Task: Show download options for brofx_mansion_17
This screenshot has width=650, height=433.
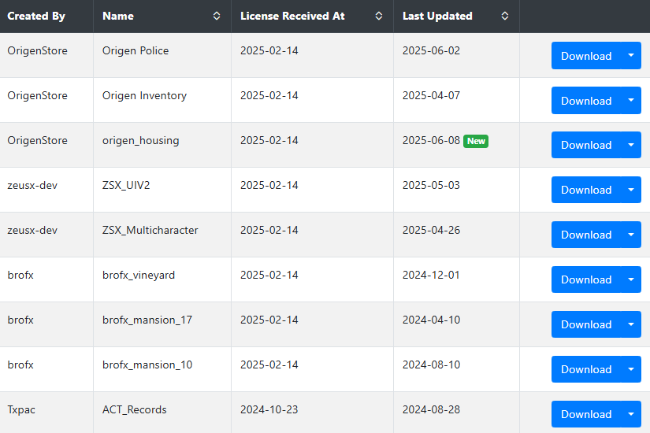Action: 631,324
